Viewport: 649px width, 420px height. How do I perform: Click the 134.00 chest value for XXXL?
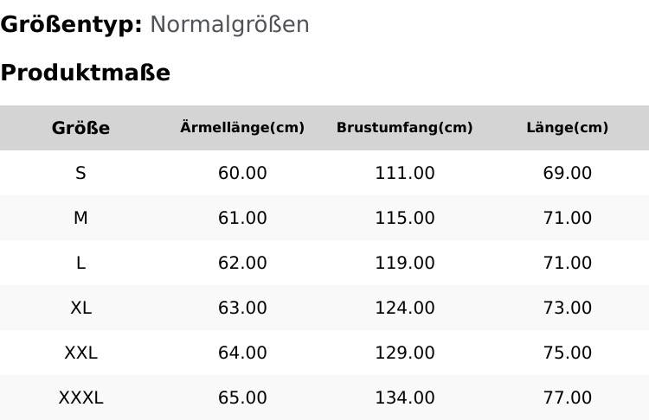coord(404,398)
